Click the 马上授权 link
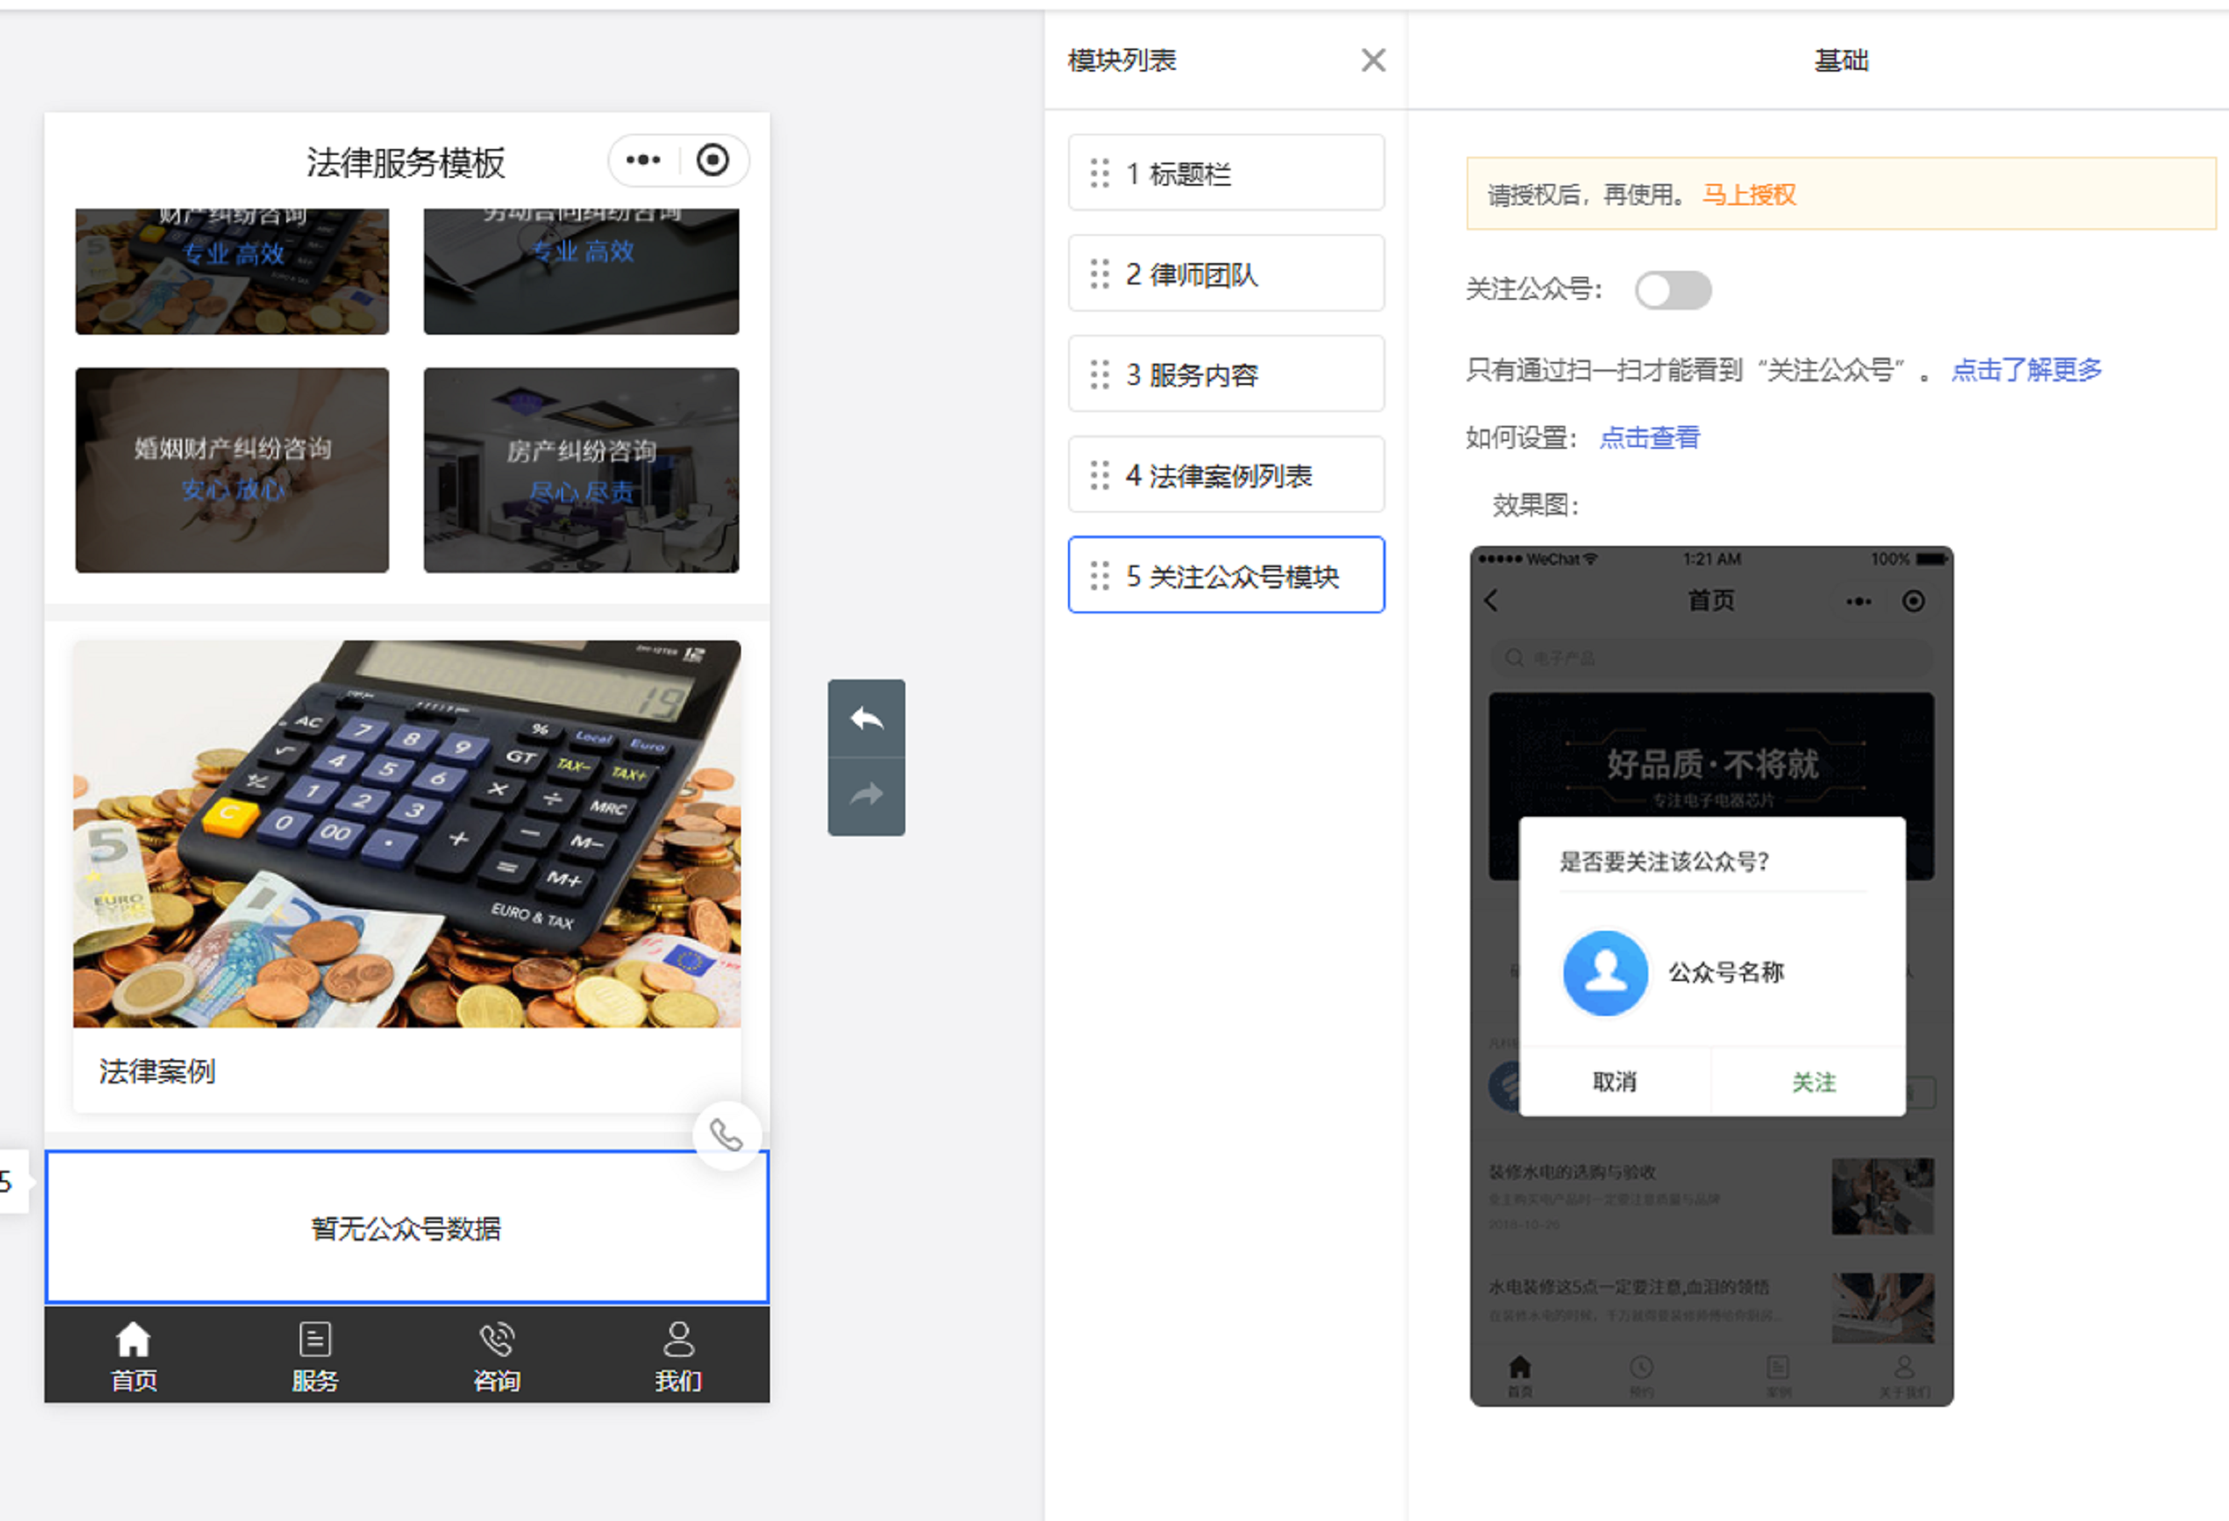2229x1521 pixels. click(1749, 195)
